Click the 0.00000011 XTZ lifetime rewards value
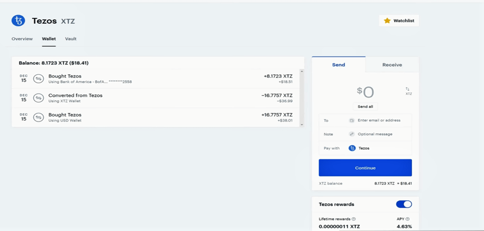 pos(339,227)
